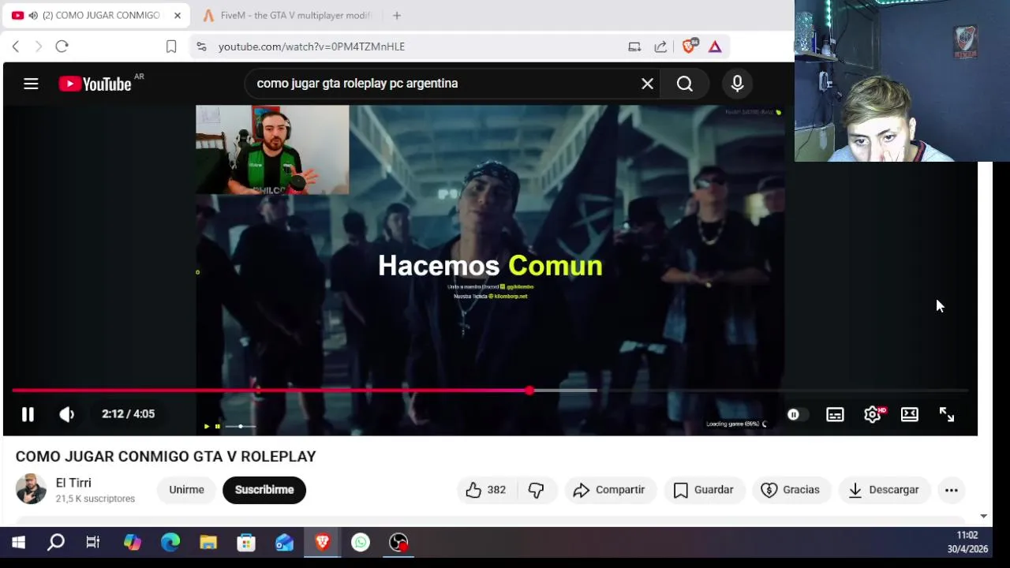This screenshot has height=568, width=1010.
Task: Toggle subtitles closed captions button
Action: [835, 414]
